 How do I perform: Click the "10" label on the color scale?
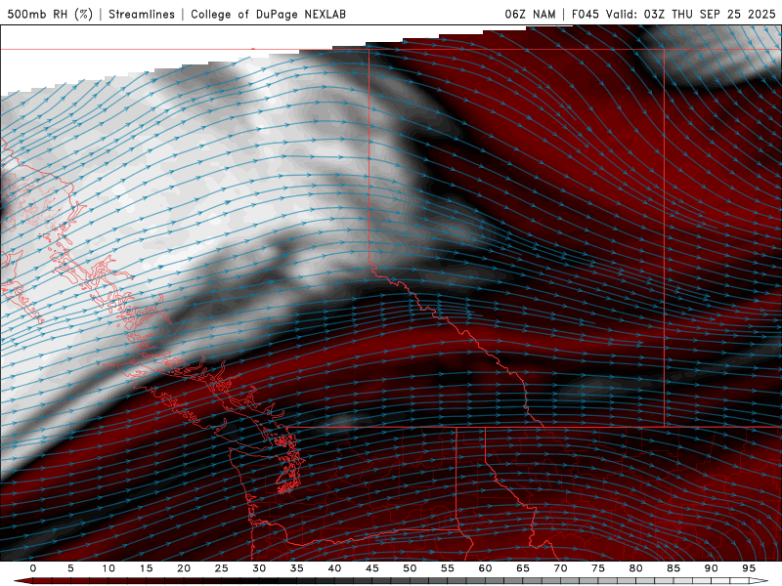(109, 568)
